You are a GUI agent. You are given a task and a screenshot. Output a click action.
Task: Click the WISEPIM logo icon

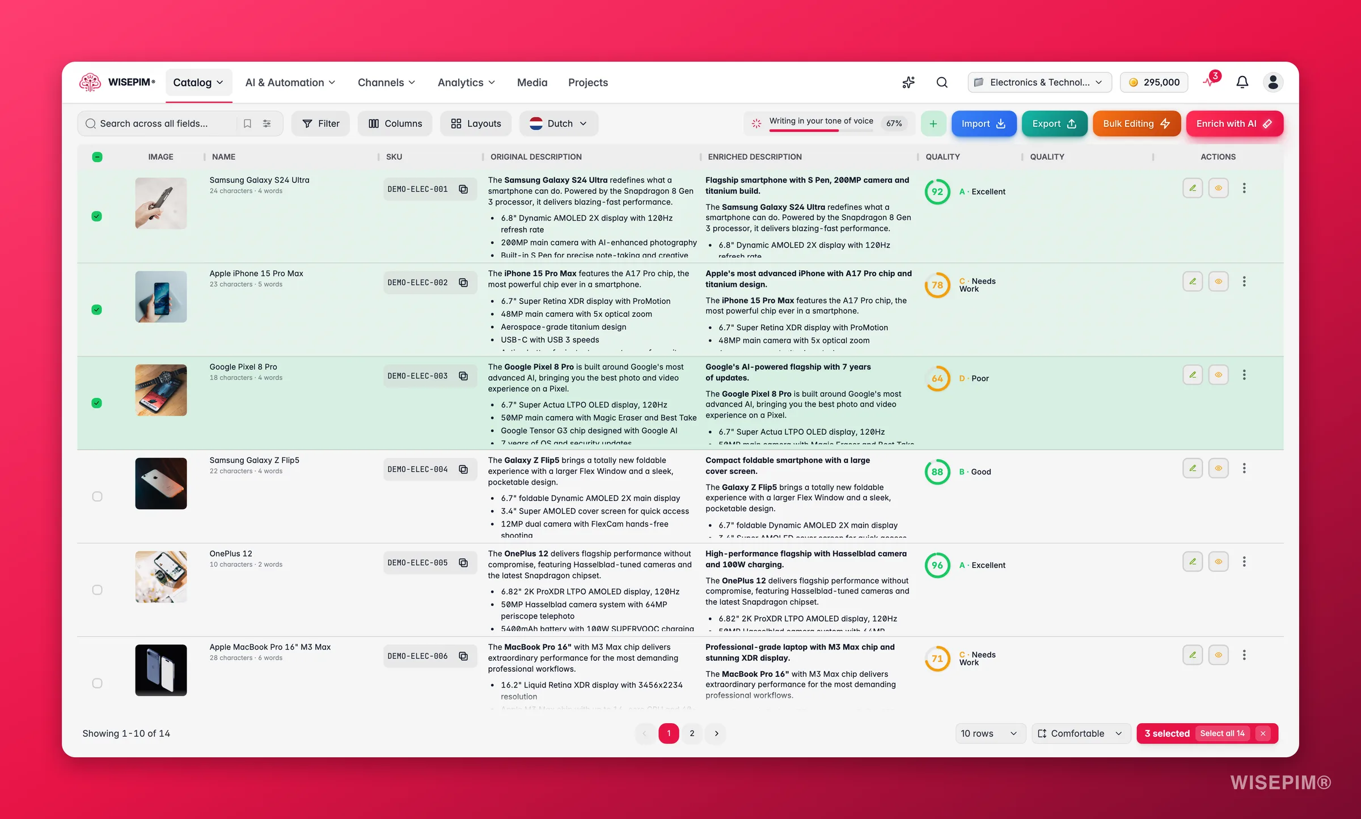pyautogui.click(x=90, y=82)
